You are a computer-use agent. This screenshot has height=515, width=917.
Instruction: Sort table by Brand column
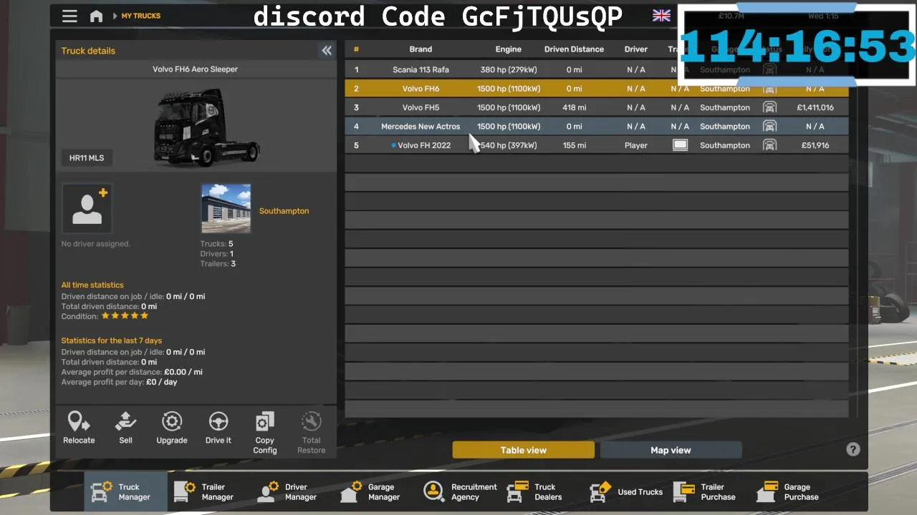pyautogui.click(x=421, y=49)
